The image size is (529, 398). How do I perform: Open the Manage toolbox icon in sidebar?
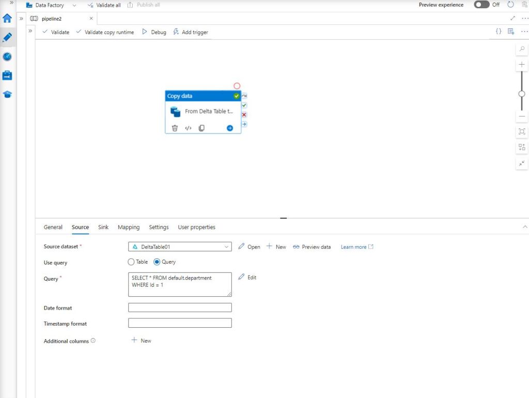point(7,75)
